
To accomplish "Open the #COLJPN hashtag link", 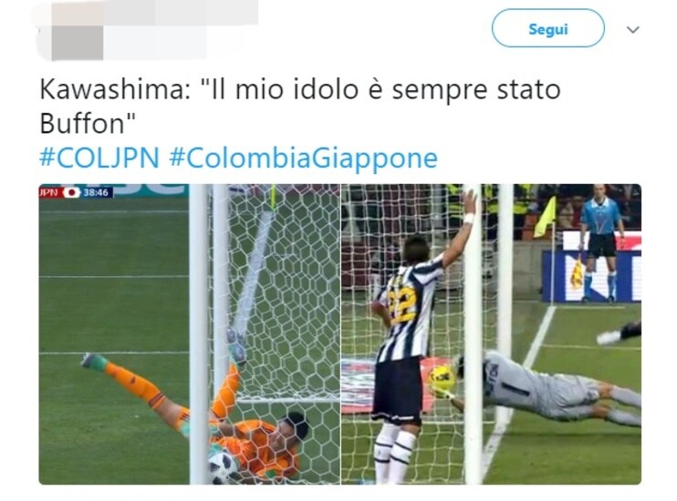I will 99,158.
